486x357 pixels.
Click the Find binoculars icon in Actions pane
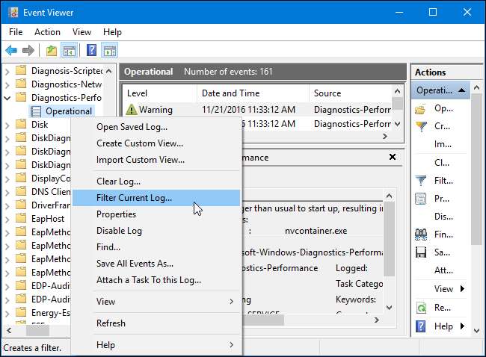421,235
